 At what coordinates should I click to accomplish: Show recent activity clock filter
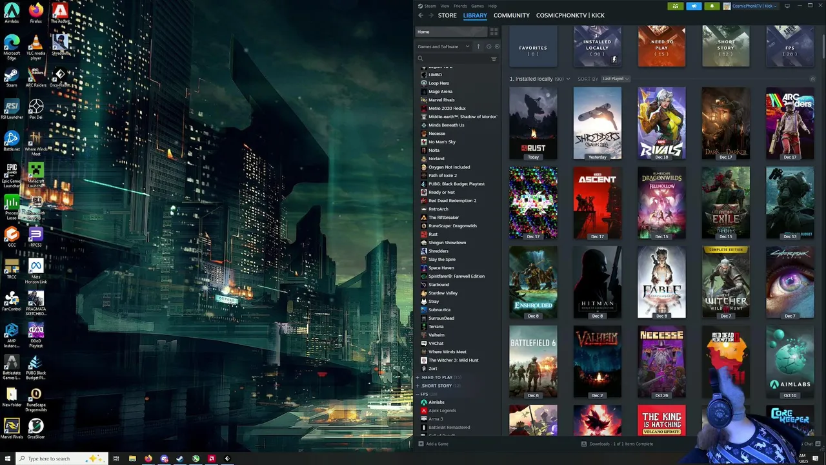pos(489,46)
